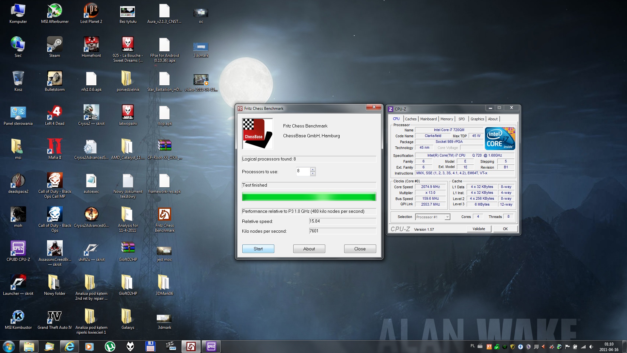Click the PL language indicator
This screenshot has width=627, height=353.
473,346
